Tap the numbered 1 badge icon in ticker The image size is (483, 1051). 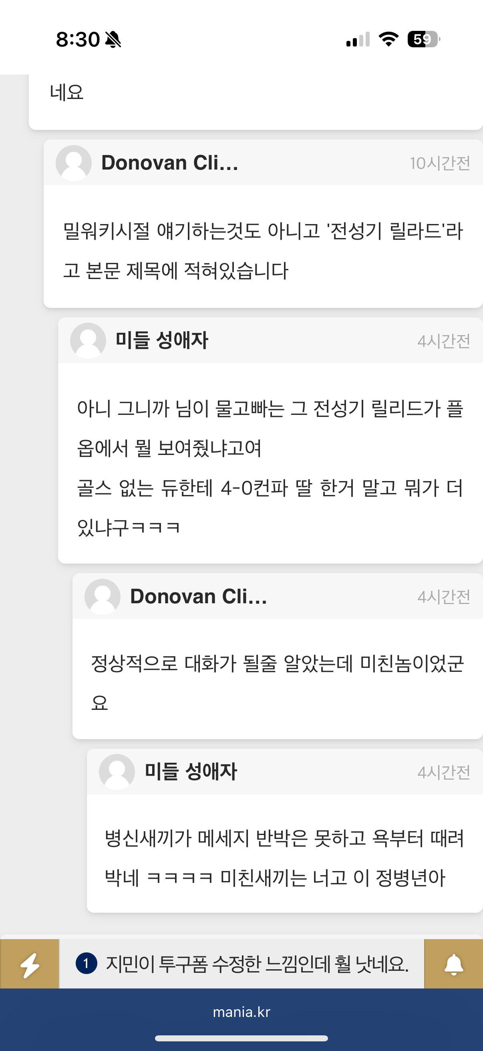tap(87, 963)
